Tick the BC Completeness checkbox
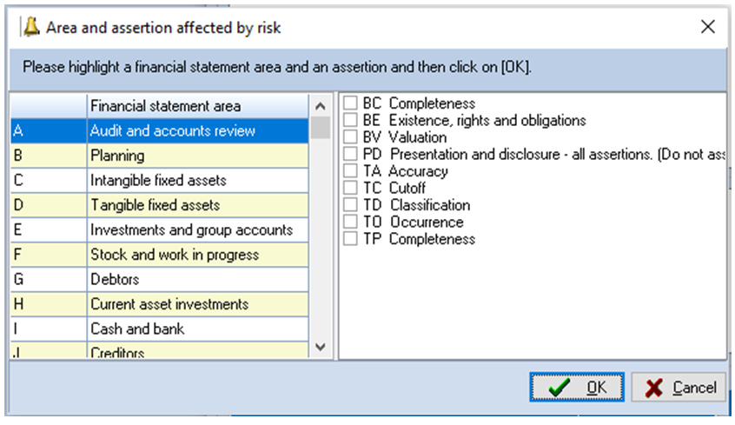 [350, 103]
